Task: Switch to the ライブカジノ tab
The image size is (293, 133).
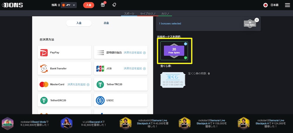Action: click(x=148, y=13)
